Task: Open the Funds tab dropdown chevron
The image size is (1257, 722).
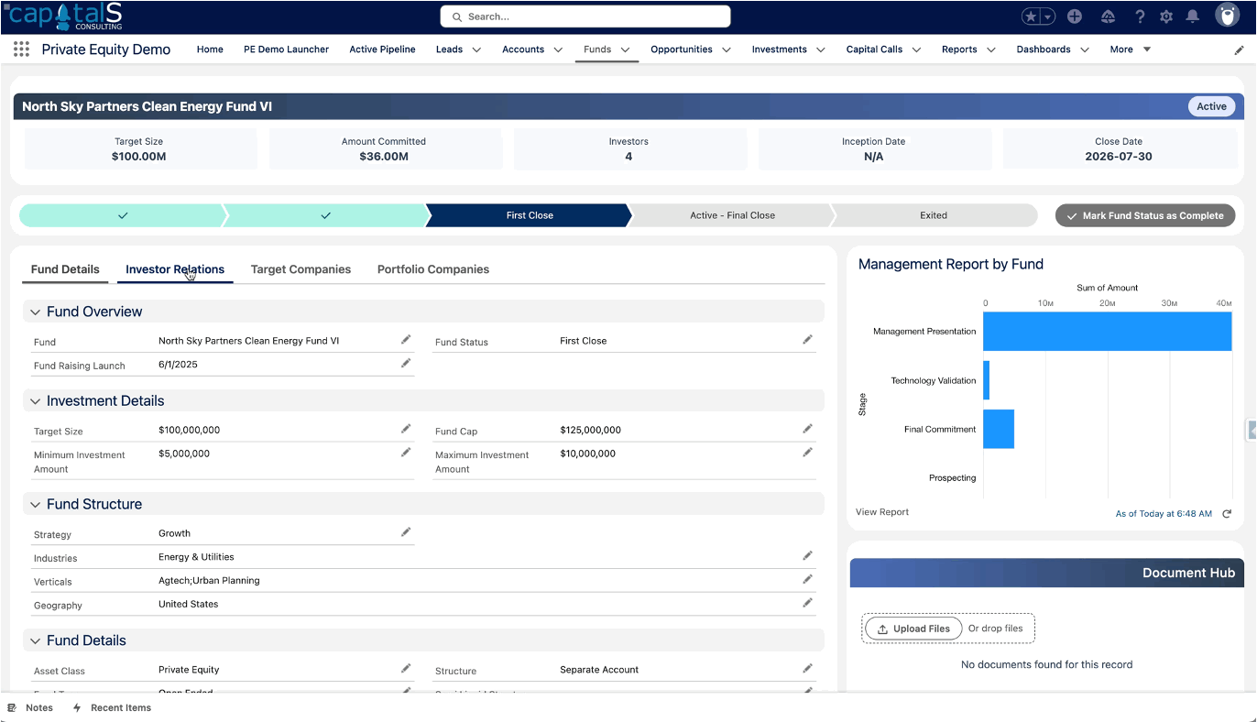Action: (x=625, y=50)
